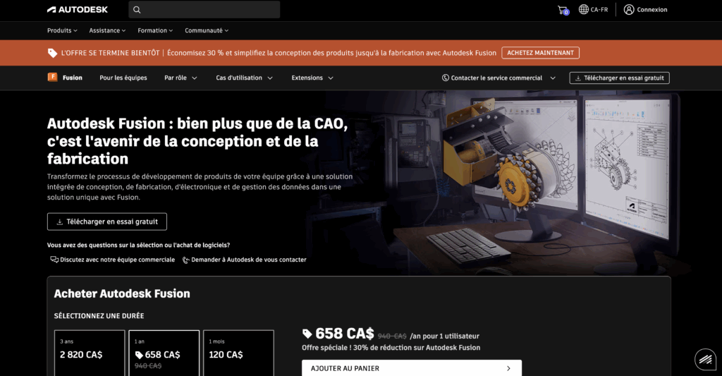722x376 pixels.
Task: Expand the Formation menu
Action: coord(155,30)
